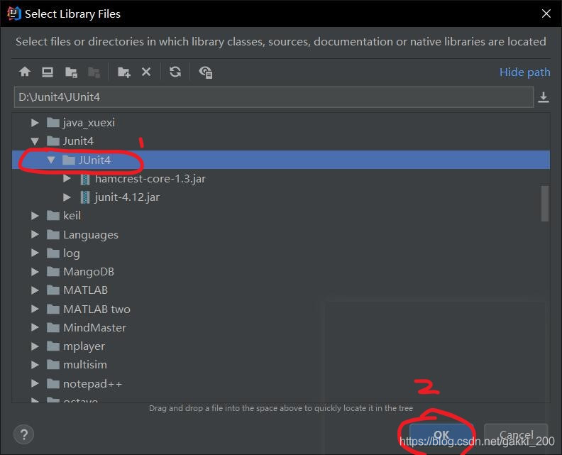Select the highlighted JUnit4 folder
Image resolution: width=562 pixels, height=455 pixels.
(x=280, y=160)
